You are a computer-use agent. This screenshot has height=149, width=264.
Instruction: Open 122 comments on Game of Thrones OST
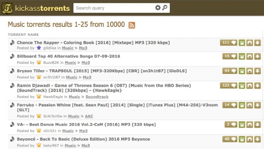[229, 86]
